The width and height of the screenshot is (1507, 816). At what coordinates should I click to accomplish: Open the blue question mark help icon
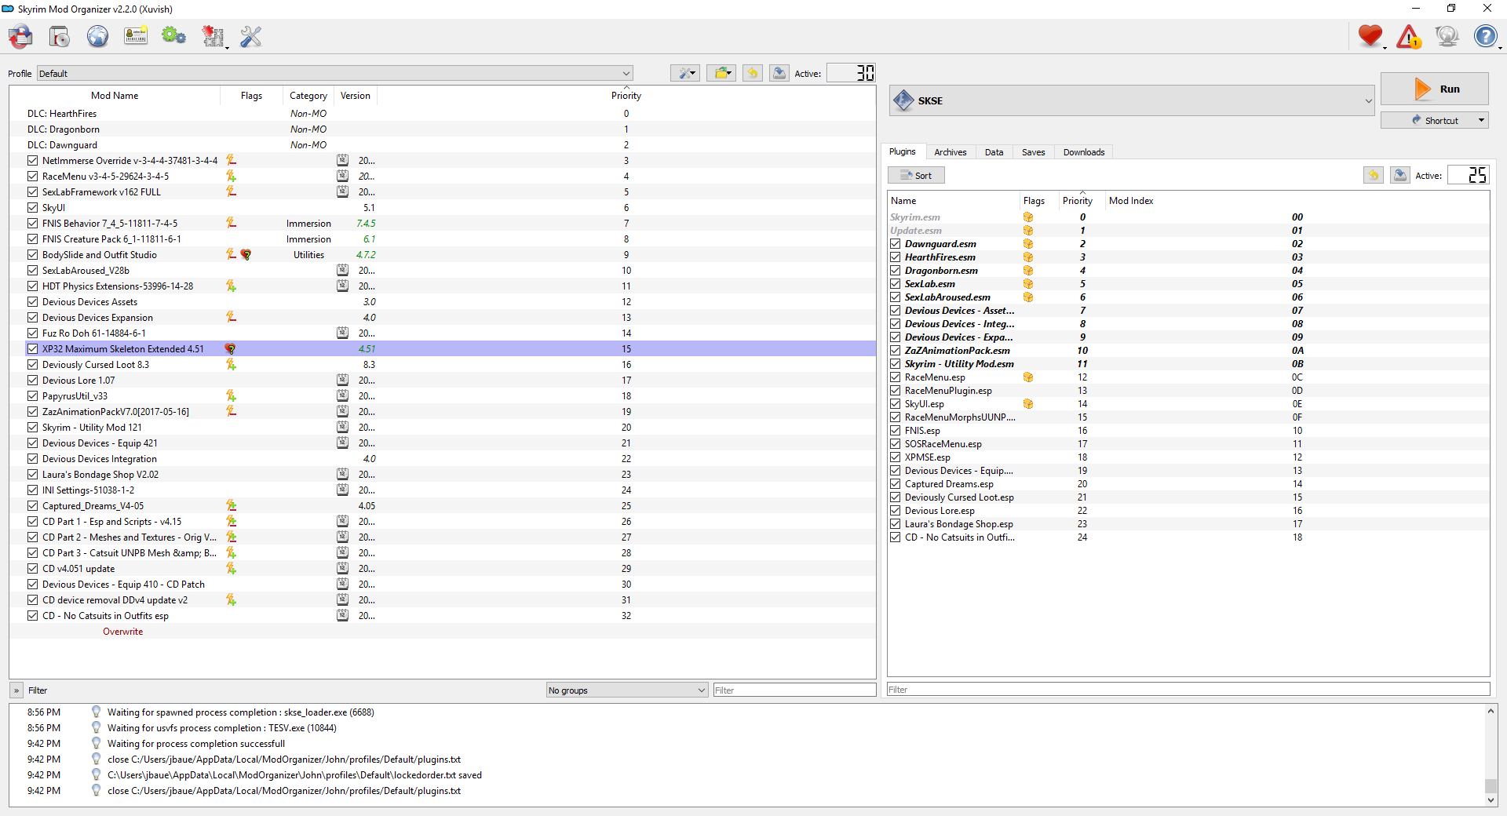click(1485, 36)
